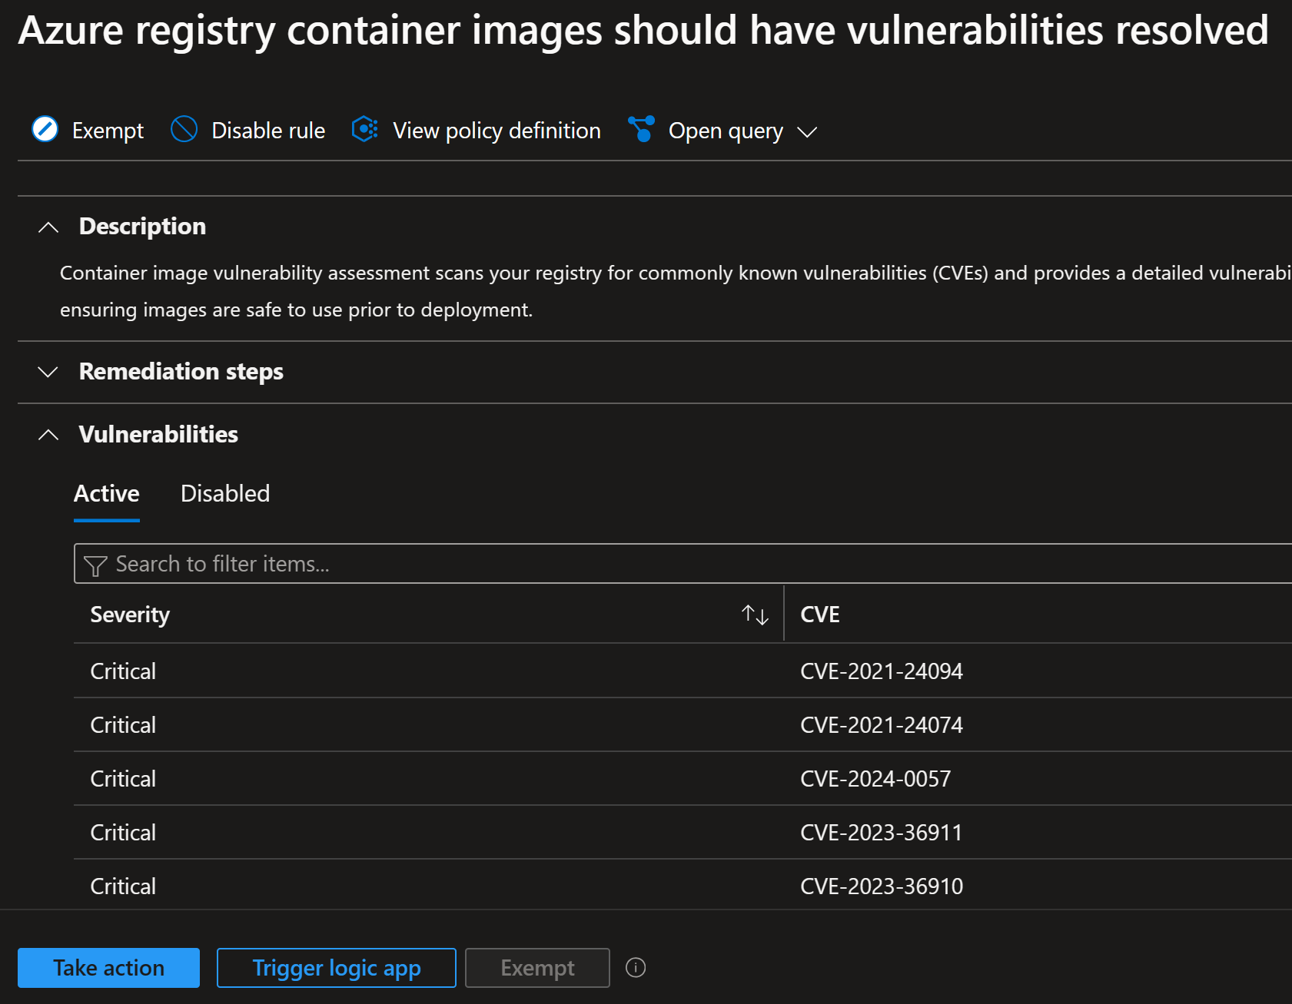Collapse the Vulnerabilities section chevron

coord(48,435)
